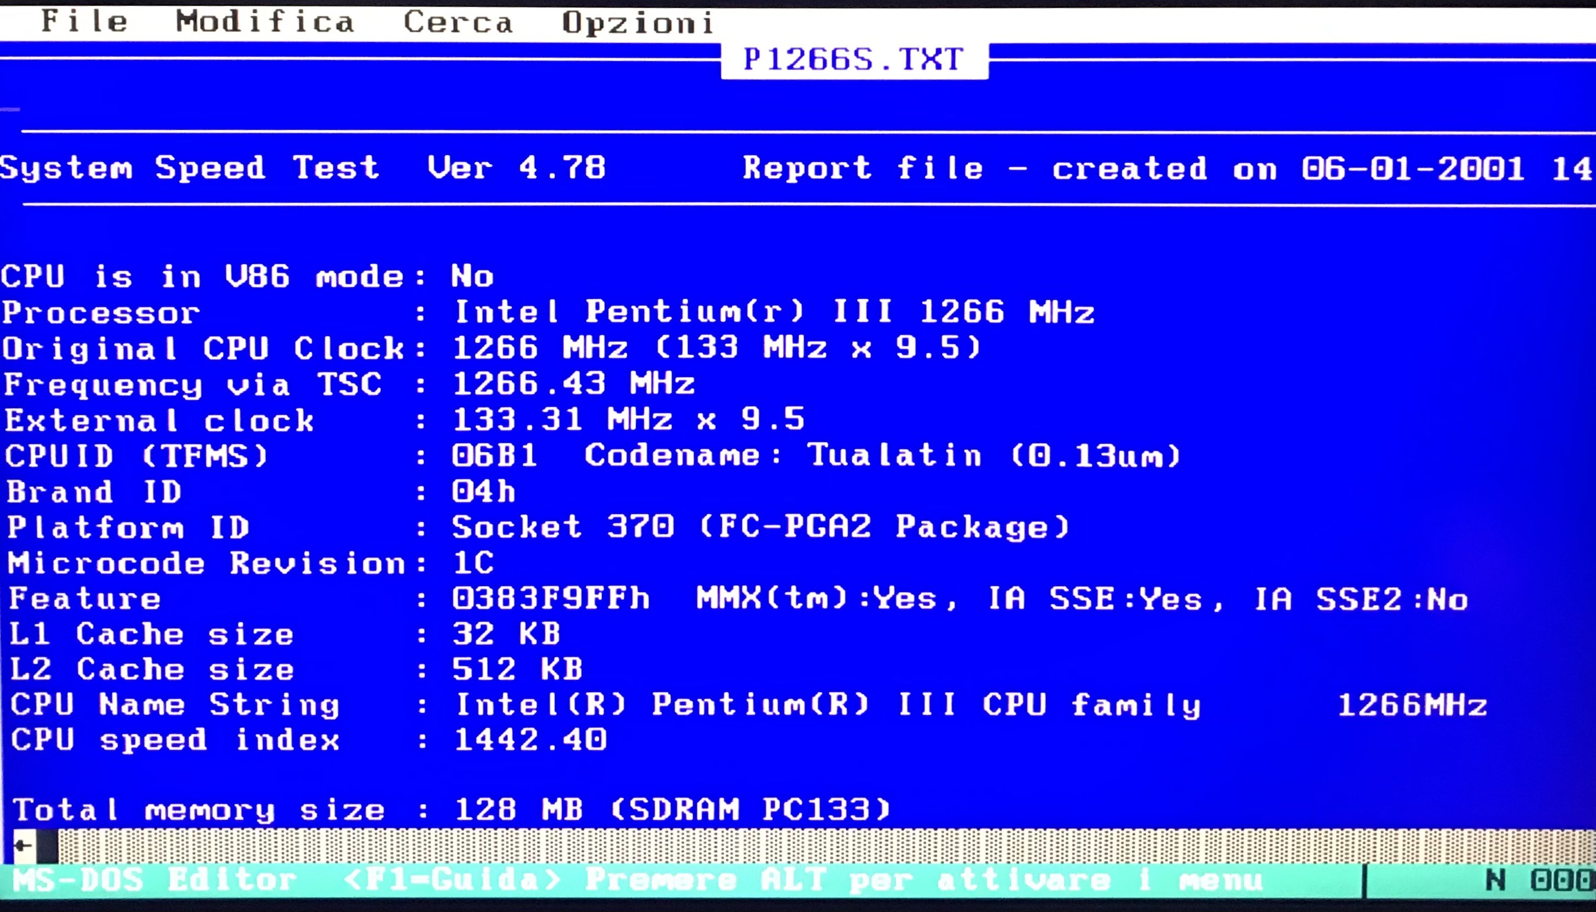Click the Feature flags 0383F9FFh text
The height and width of the screenshot is (912, 1596).
coord(550,598)
